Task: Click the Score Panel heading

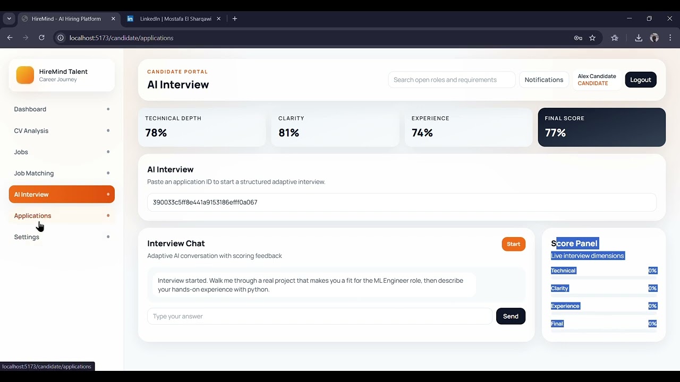Action: tap(574, 244)
